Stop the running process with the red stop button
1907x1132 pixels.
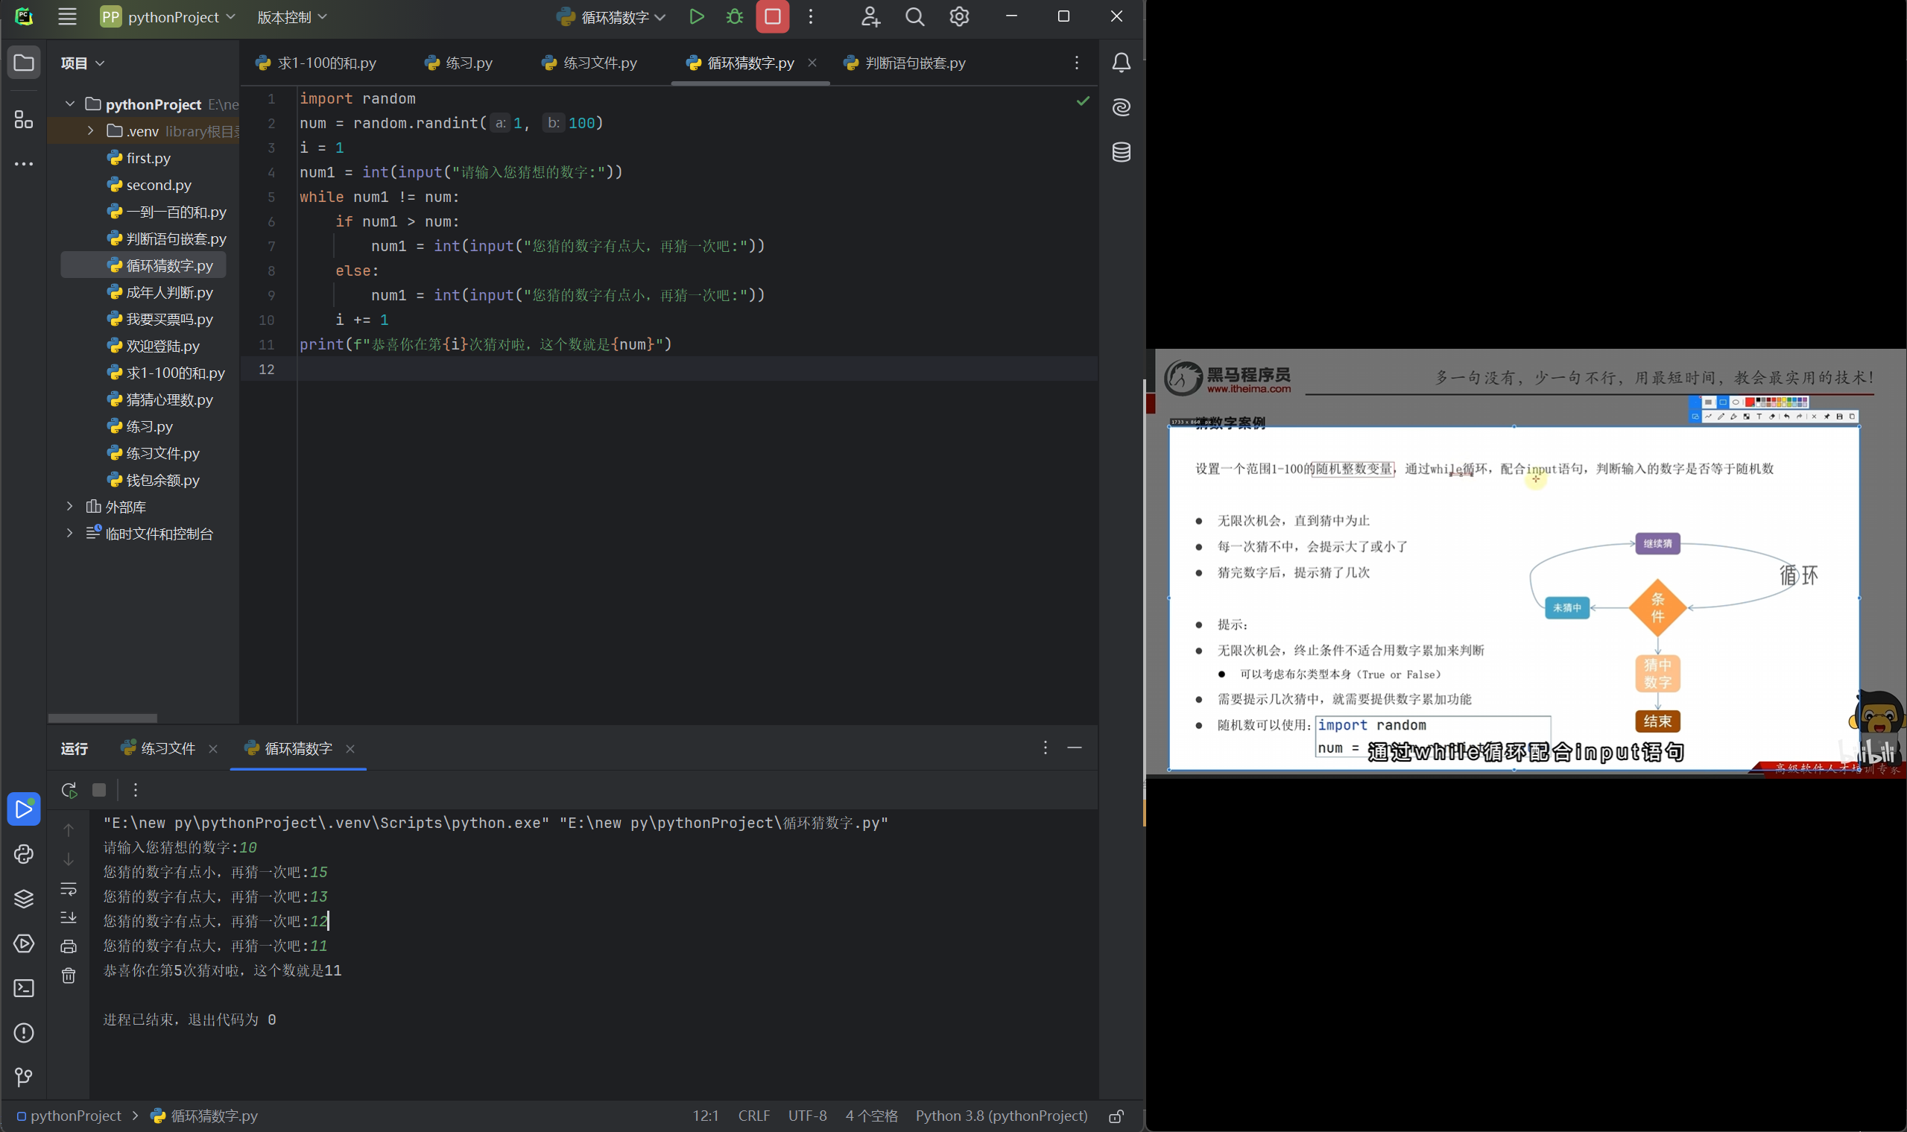coord(772,17)
